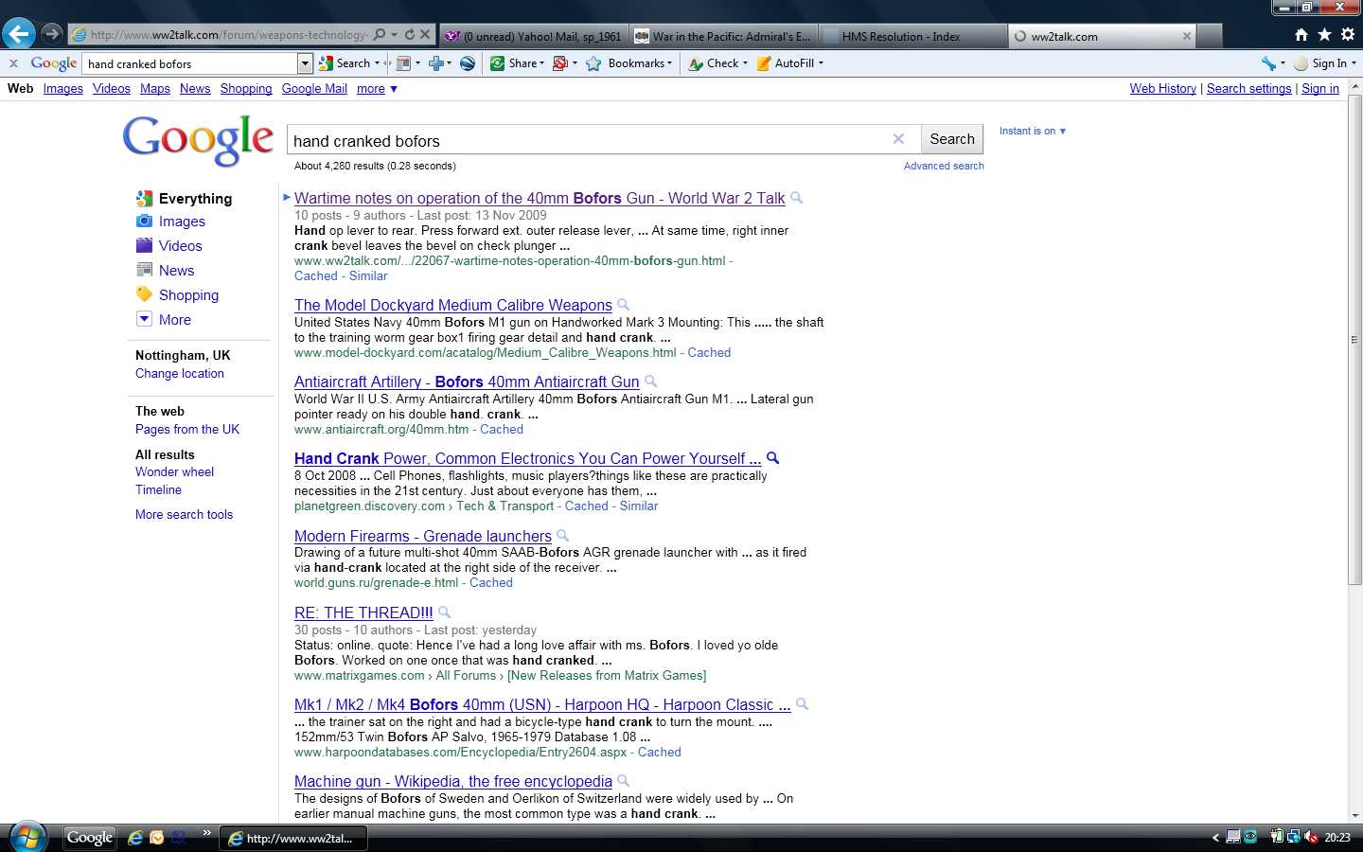Preview The Model Dockyard result with magnifier

pyautogui.click(x=624, y=305)
